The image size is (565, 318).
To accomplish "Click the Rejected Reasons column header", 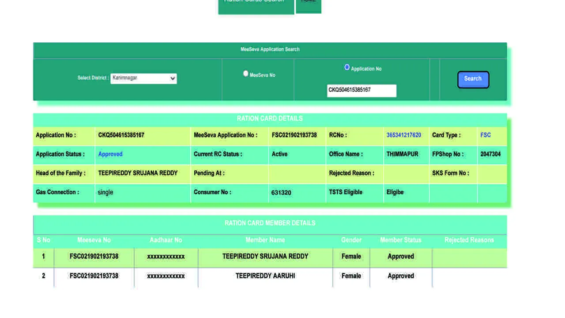I will tap(469, 240).
